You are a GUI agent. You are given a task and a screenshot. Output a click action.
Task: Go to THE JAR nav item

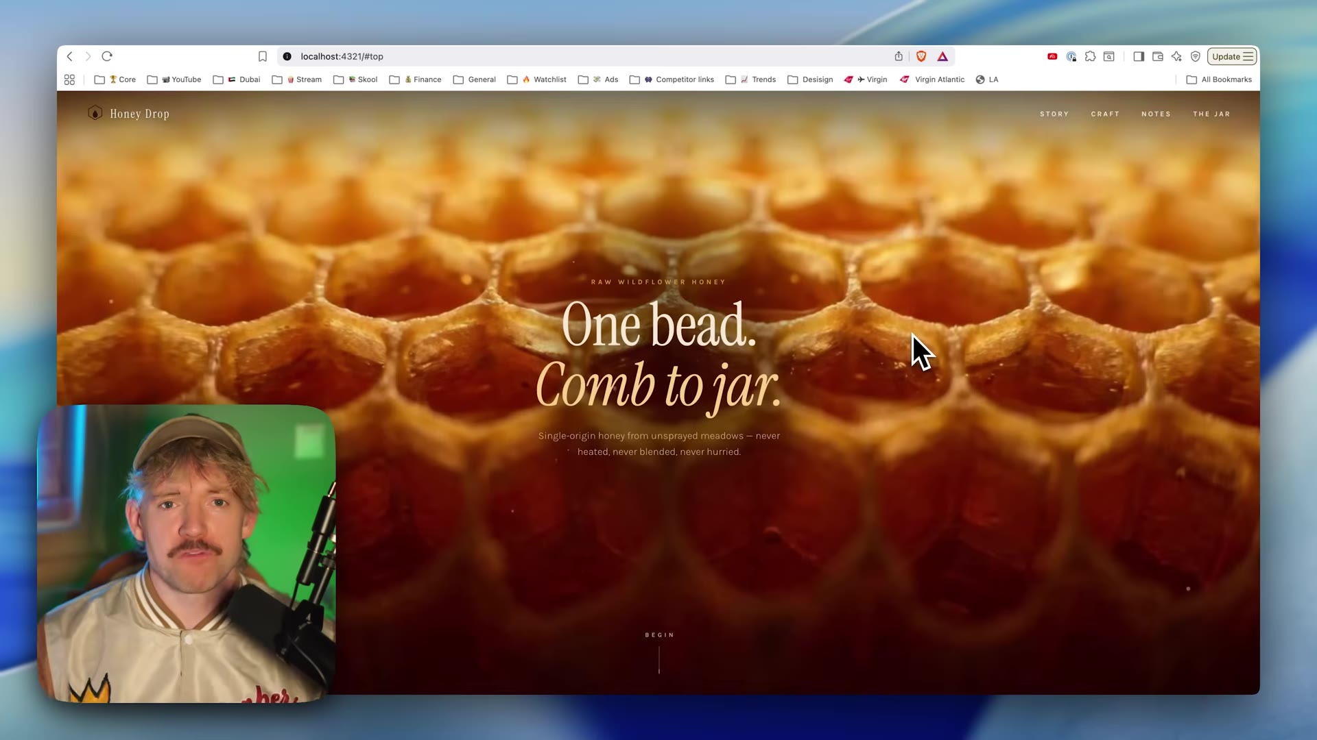pyautogui.click(x=1211, y=114)
